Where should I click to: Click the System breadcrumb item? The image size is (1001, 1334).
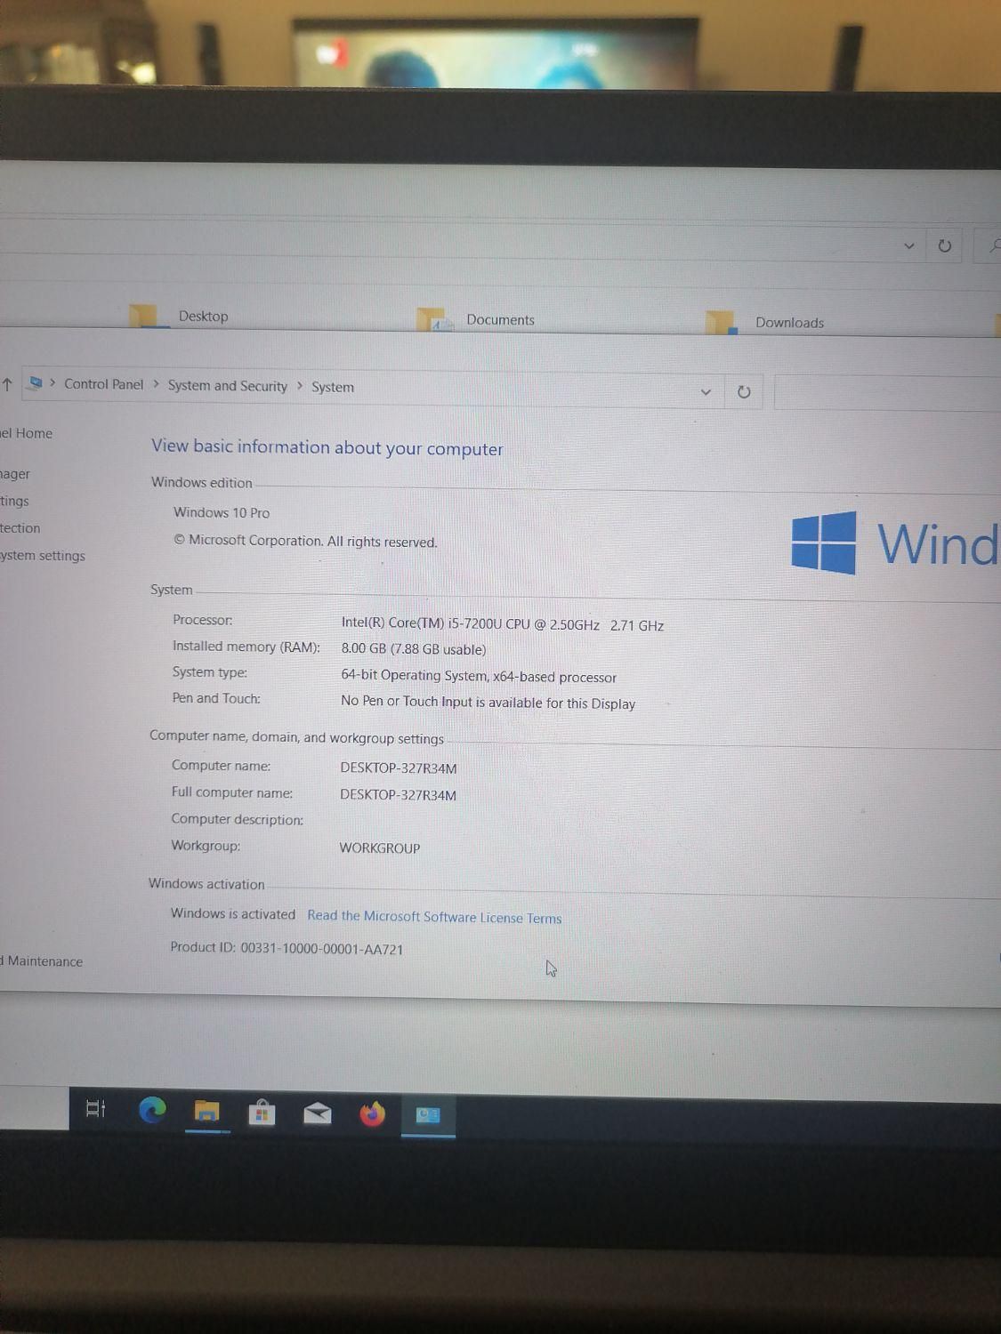click(333, 387)
